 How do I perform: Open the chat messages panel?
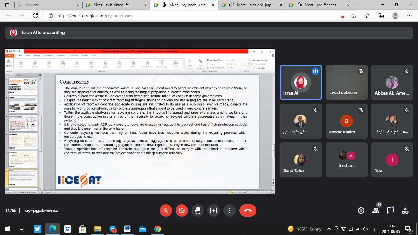(x=390, y=211)
